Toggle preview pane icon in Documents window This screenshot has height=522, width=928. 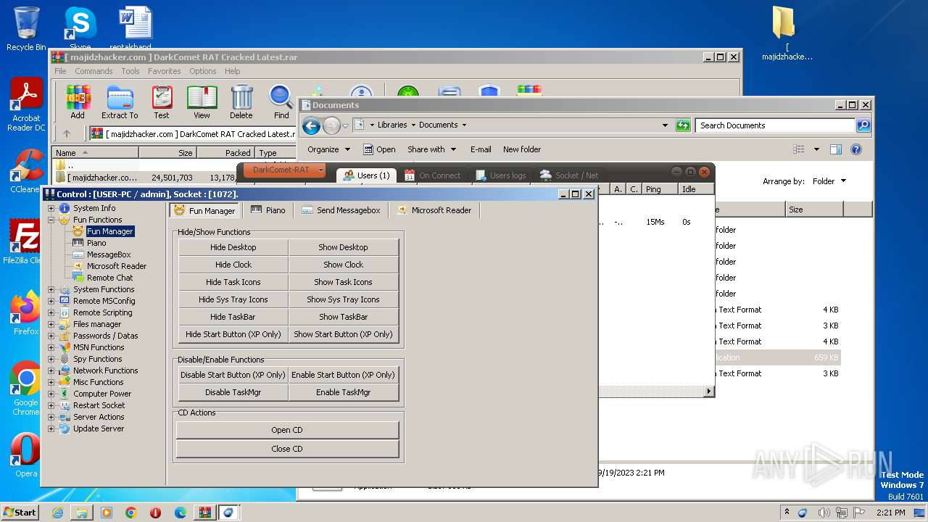(x=836, y=149)
